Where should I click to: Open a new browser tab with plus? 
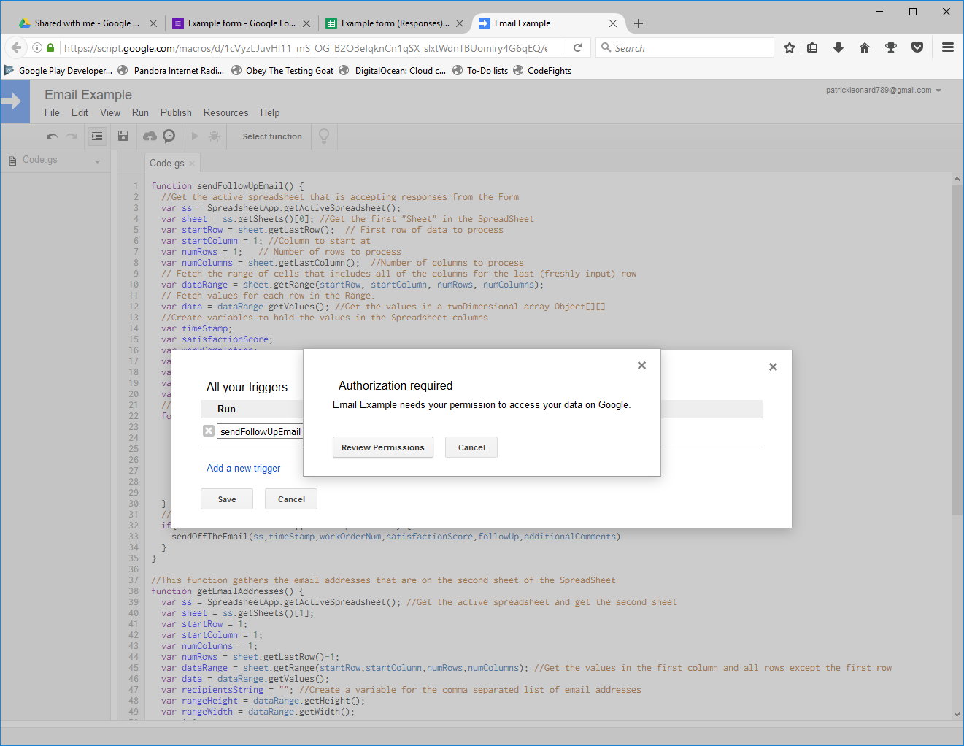[639, 23]
